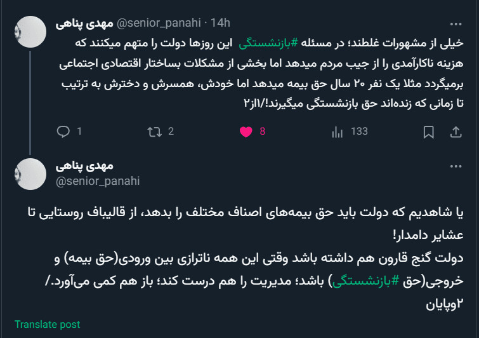Open view analytics icon showing 133
Viewport: 479px width, 338px height.
338,132
